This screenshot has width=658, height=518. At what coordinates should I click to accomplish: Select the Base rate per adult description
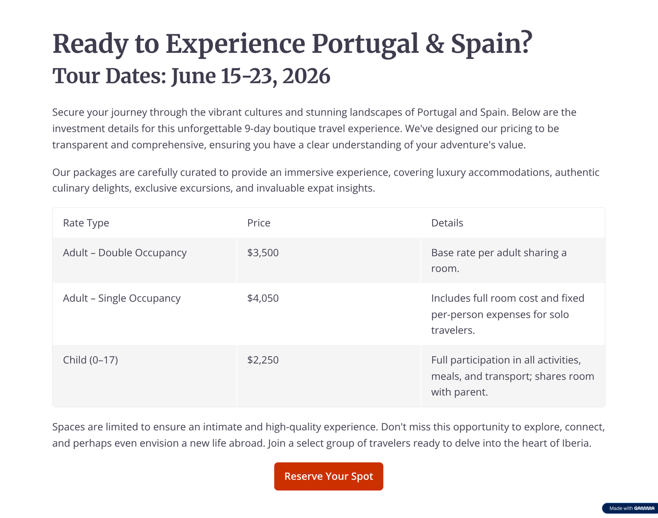(x=499, y=260)
